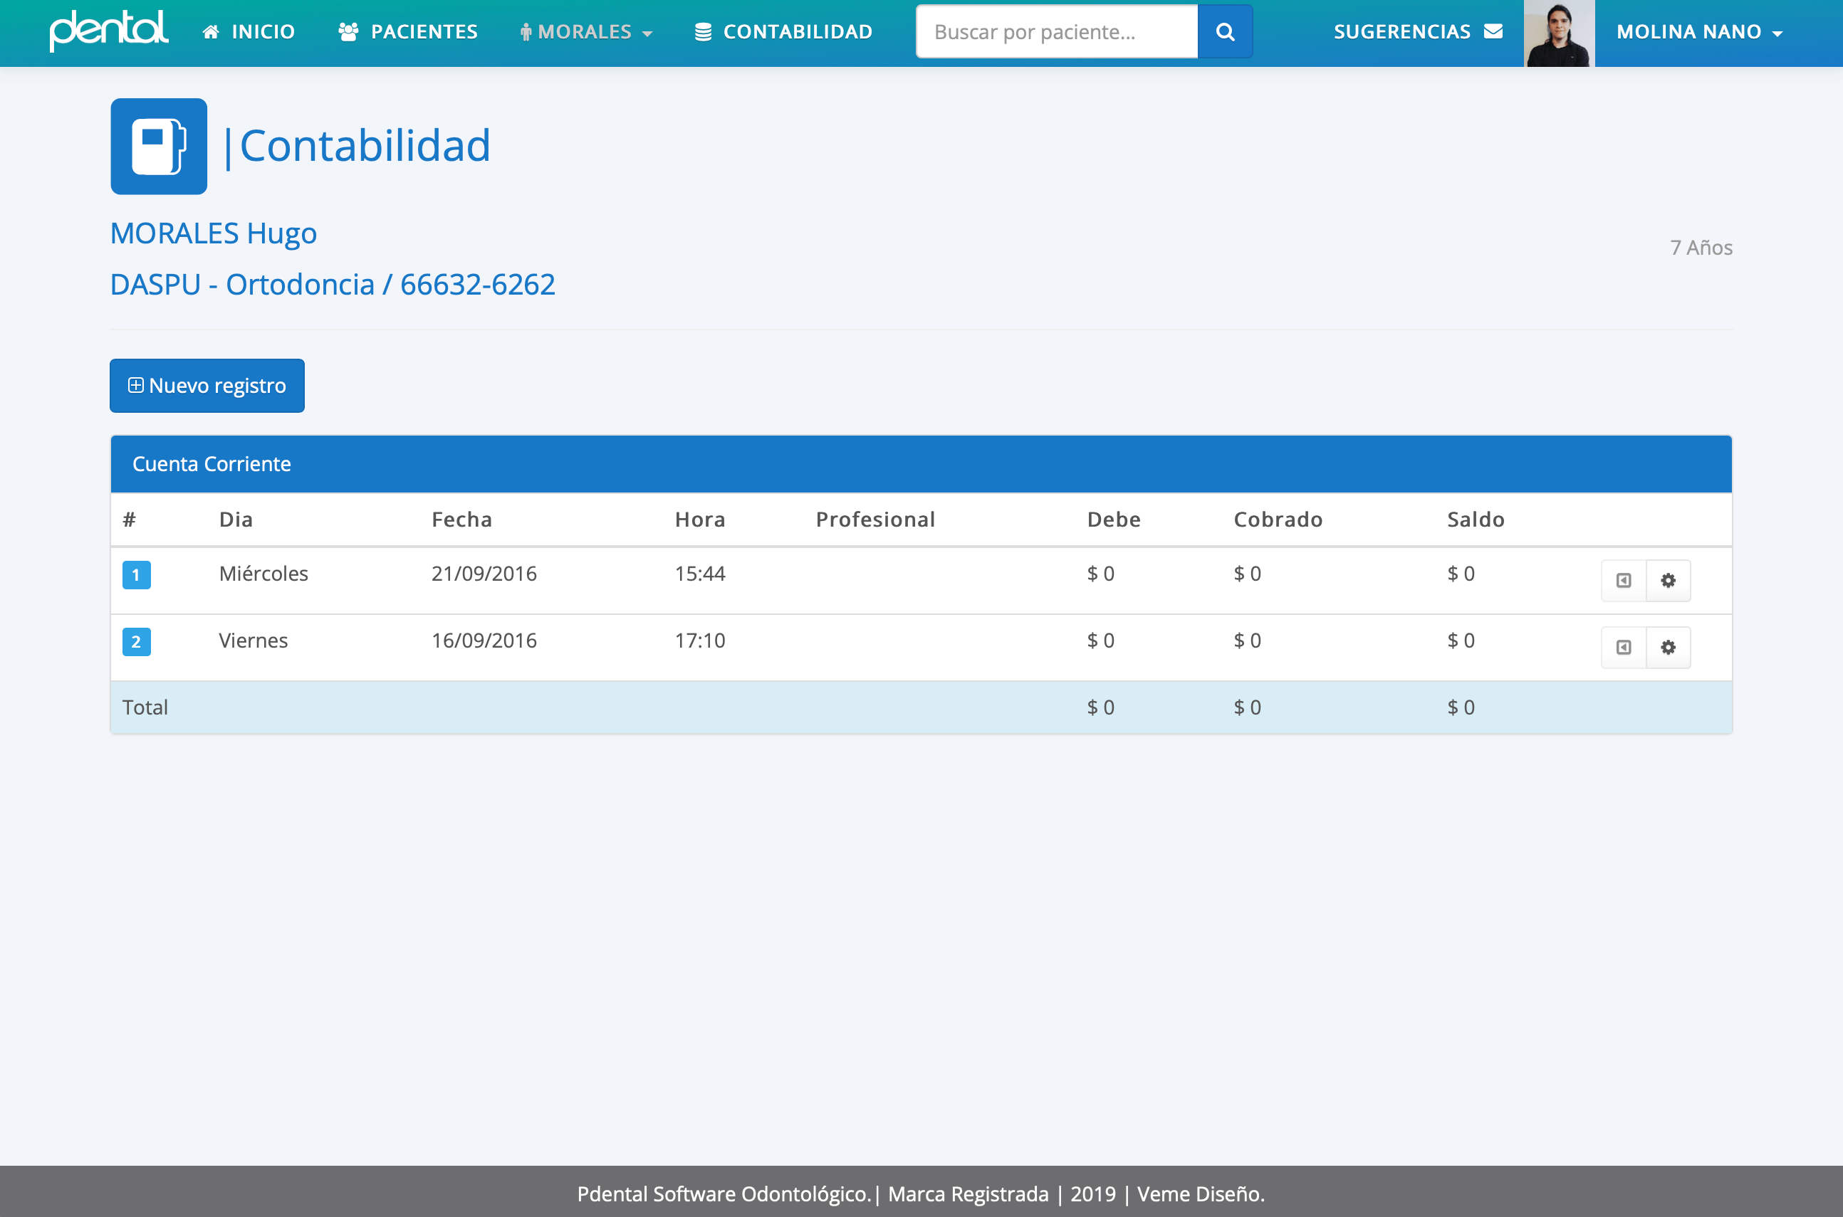Click the Nuevo registro button

(x=207, y=386)
